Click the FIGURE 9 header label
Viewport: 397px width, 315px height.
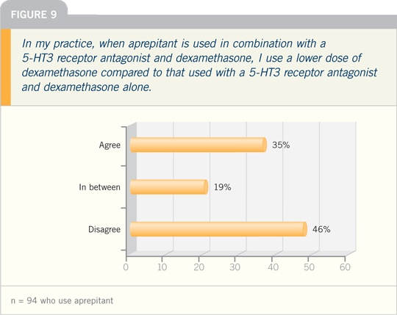tap(34, 15)
